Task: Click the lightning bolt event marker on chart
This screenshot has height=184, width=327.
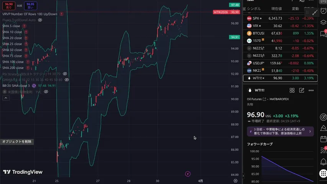Action: pyautogui.click(x=188, y=174)
